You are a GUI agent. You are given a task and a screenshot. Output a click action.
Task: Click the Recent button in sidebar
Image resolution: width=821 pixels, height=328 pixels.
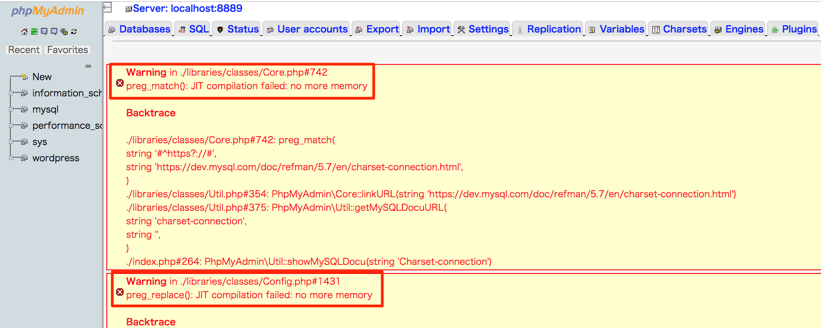tap(24, 50)
